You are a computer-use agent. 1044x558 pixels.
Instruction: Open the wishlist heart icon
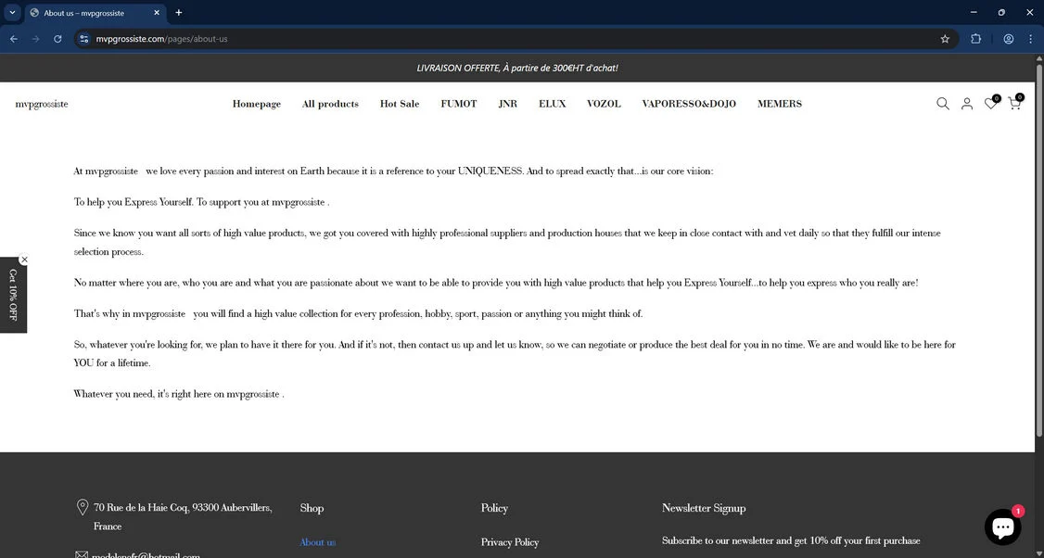click(991, 103)
